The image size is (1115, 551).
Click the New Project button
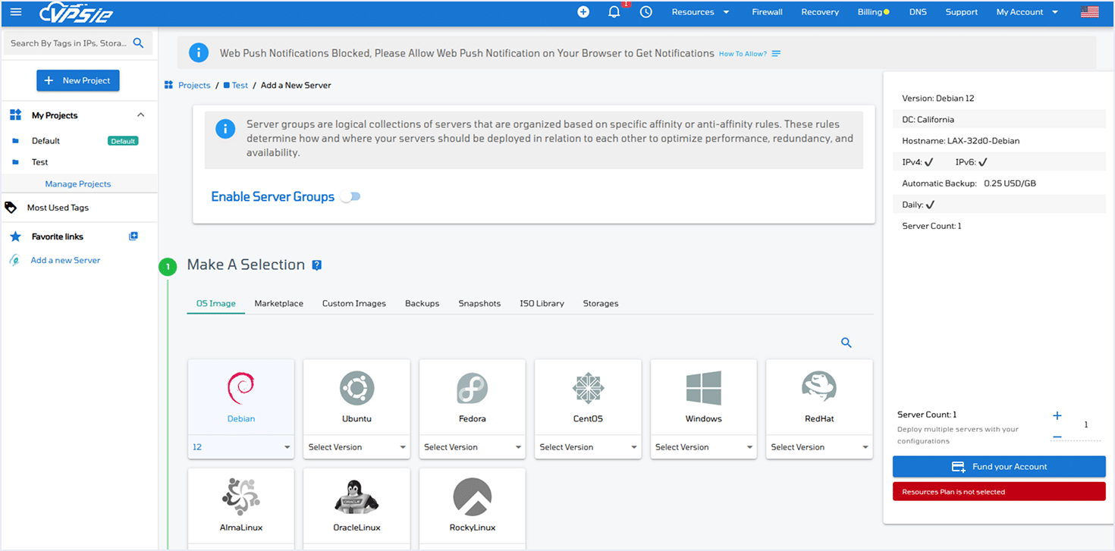point(78,80)
